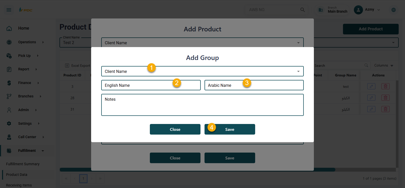Screen dimensions: 405x188
Task: Click the Branch building icon
Action: tap(321, 10)
